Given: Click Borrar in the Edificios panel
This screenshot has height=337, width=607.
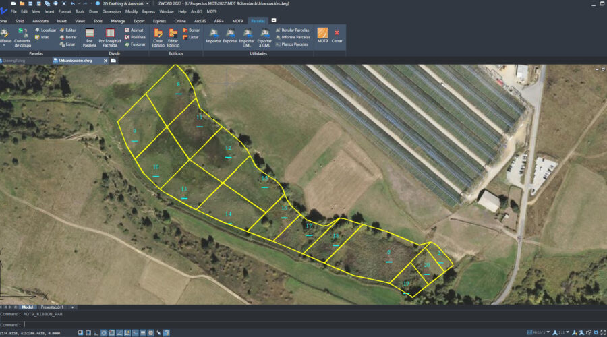Looking at the screenshot, I should point(192,30).
